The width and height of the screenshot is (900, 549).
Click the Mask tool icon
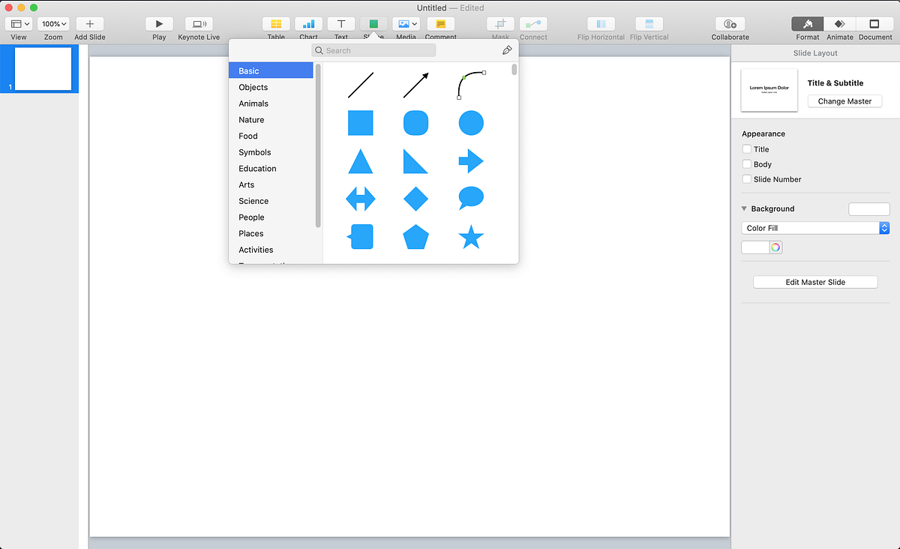click(x=500, y=24)
